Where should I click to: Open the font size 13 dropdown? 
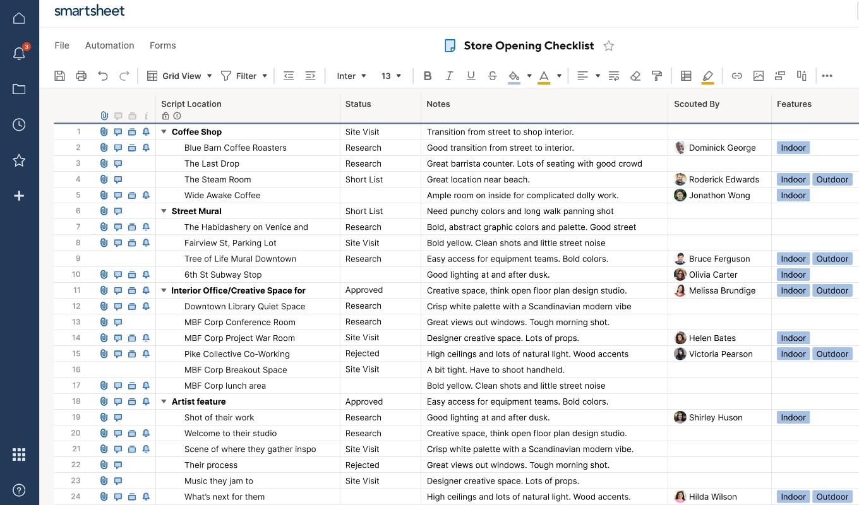click(x=391, y=76)
